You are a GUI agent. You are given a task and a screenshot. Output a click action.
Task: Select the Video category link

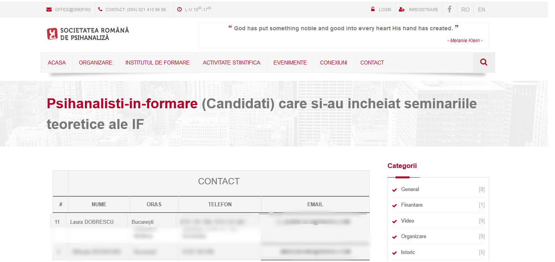(407, 221)
